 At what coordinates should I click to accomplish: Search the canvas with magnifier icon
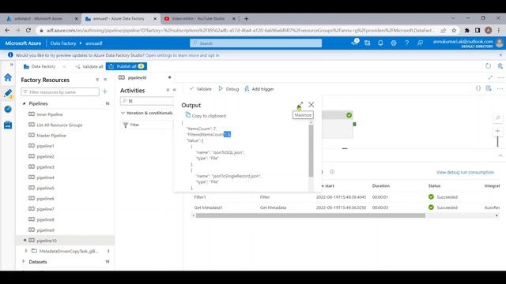(497, 118)
